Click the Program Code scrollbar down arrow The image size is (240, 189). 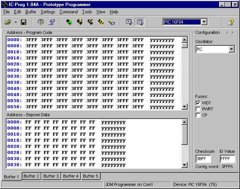pos(185,107)
